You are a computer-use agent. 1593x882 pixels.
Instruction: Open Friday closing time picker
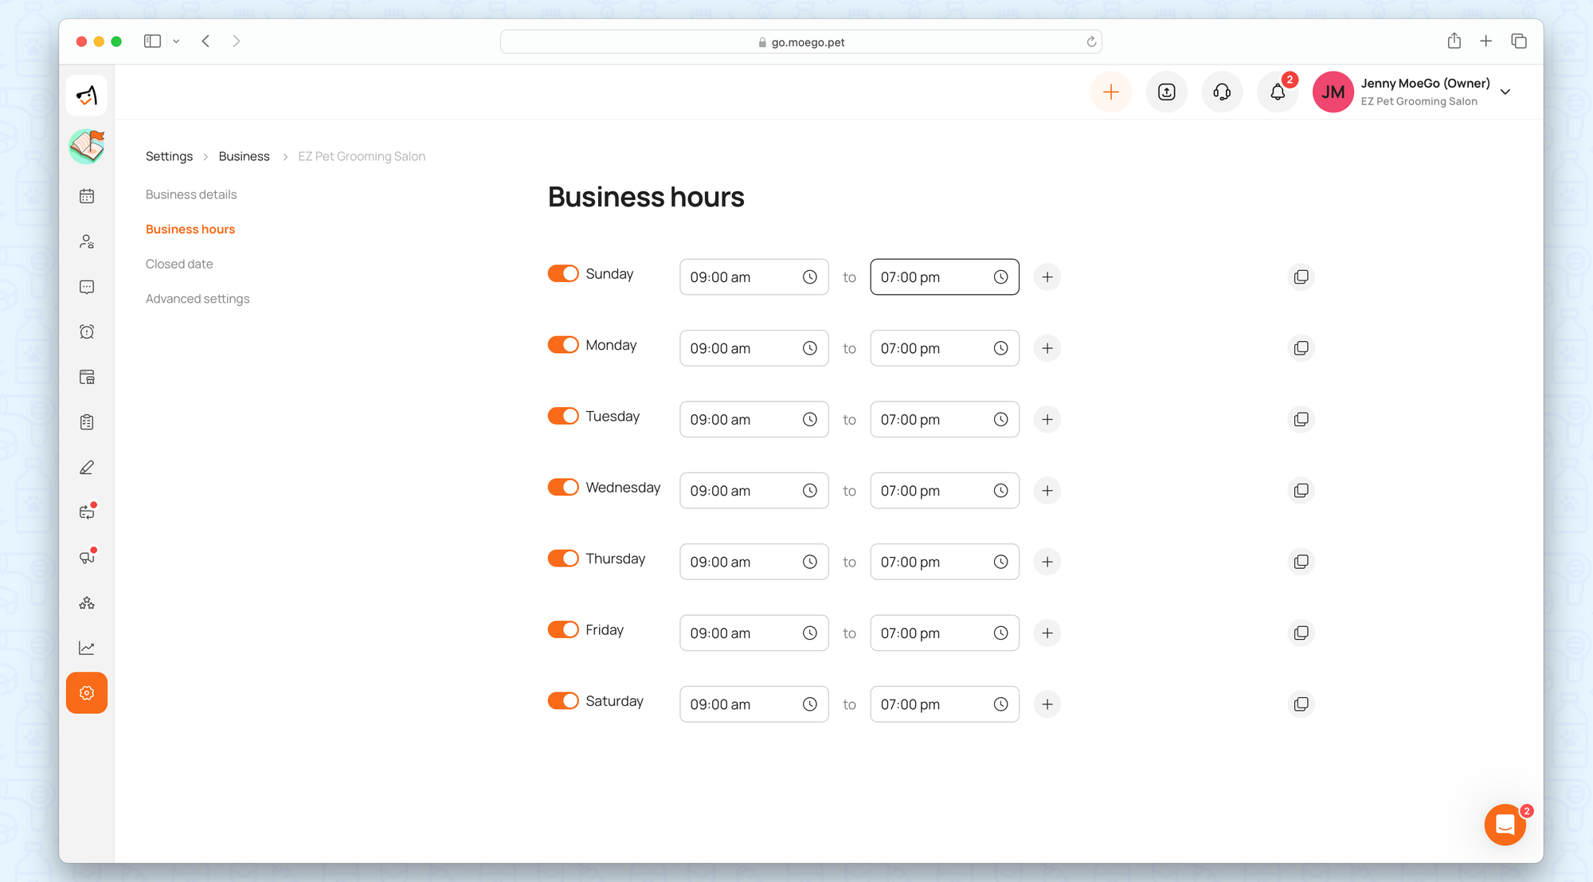pyautogui.click(x=944, y=633)
